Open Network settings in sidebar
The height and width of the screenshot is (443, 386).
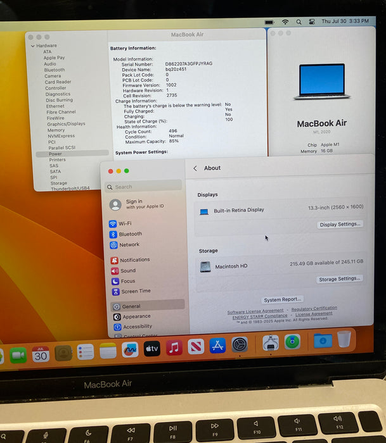pyautogui.click(x=125, y=245)
